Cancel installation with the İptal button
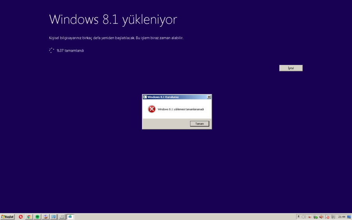 (x=291, y=68)
